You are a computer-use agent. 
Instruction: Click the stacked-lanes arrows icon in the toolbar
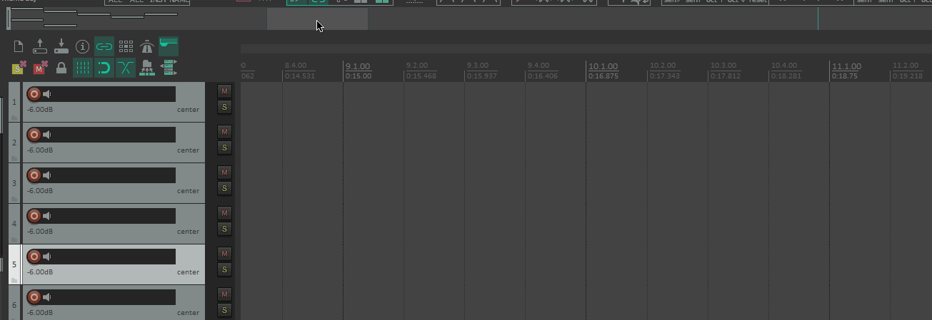coord(169,68)
